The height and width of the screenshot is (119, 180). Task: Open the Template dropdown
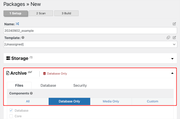tap(90, 44)
